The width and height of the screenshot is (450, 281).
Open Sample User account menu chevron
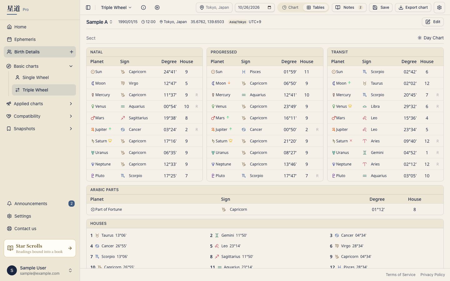click(70, 270)
